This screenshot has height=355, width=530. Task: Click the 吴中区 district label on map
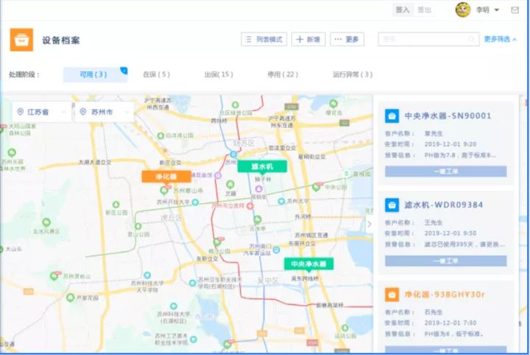click(268, 281)
